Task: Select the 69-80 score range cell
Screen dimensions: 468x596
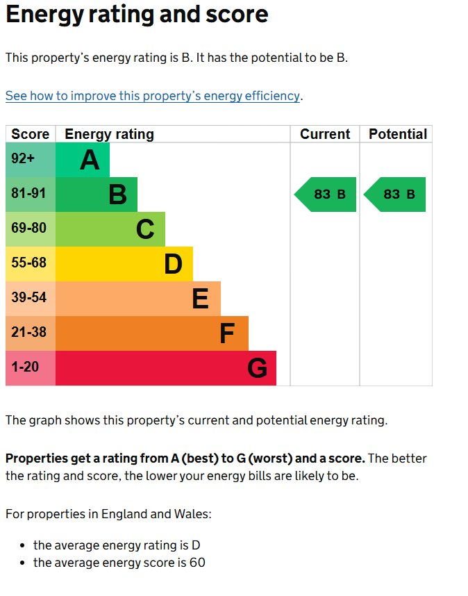Action: pyautogui.click(x=31, y=229)
